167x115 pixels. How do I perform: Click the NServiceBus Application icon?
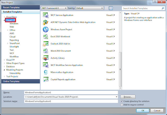pos(46,72)
